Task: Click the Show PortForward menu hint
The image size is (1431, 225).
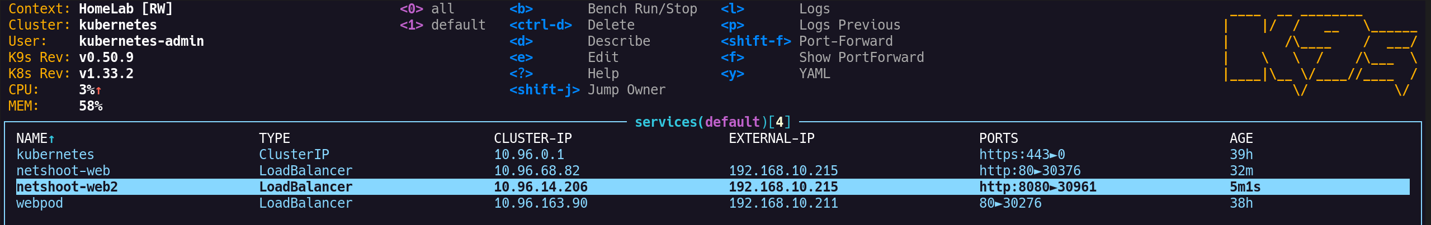Action: [862, 58]
